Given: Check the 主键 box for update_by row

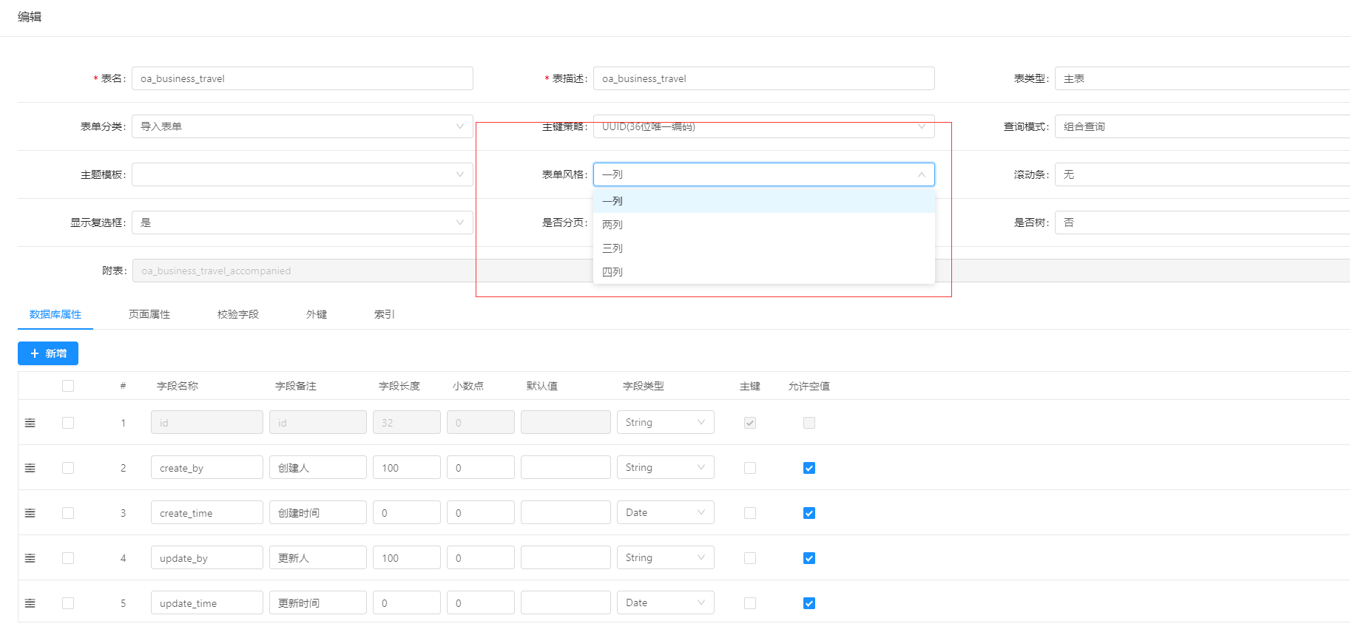Looking at the screenshot, I should (x=750, y=558).
